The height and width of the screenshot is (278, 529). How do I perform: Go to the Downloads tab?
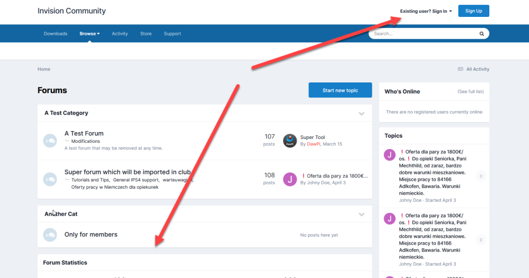click(x=56, y=34)
